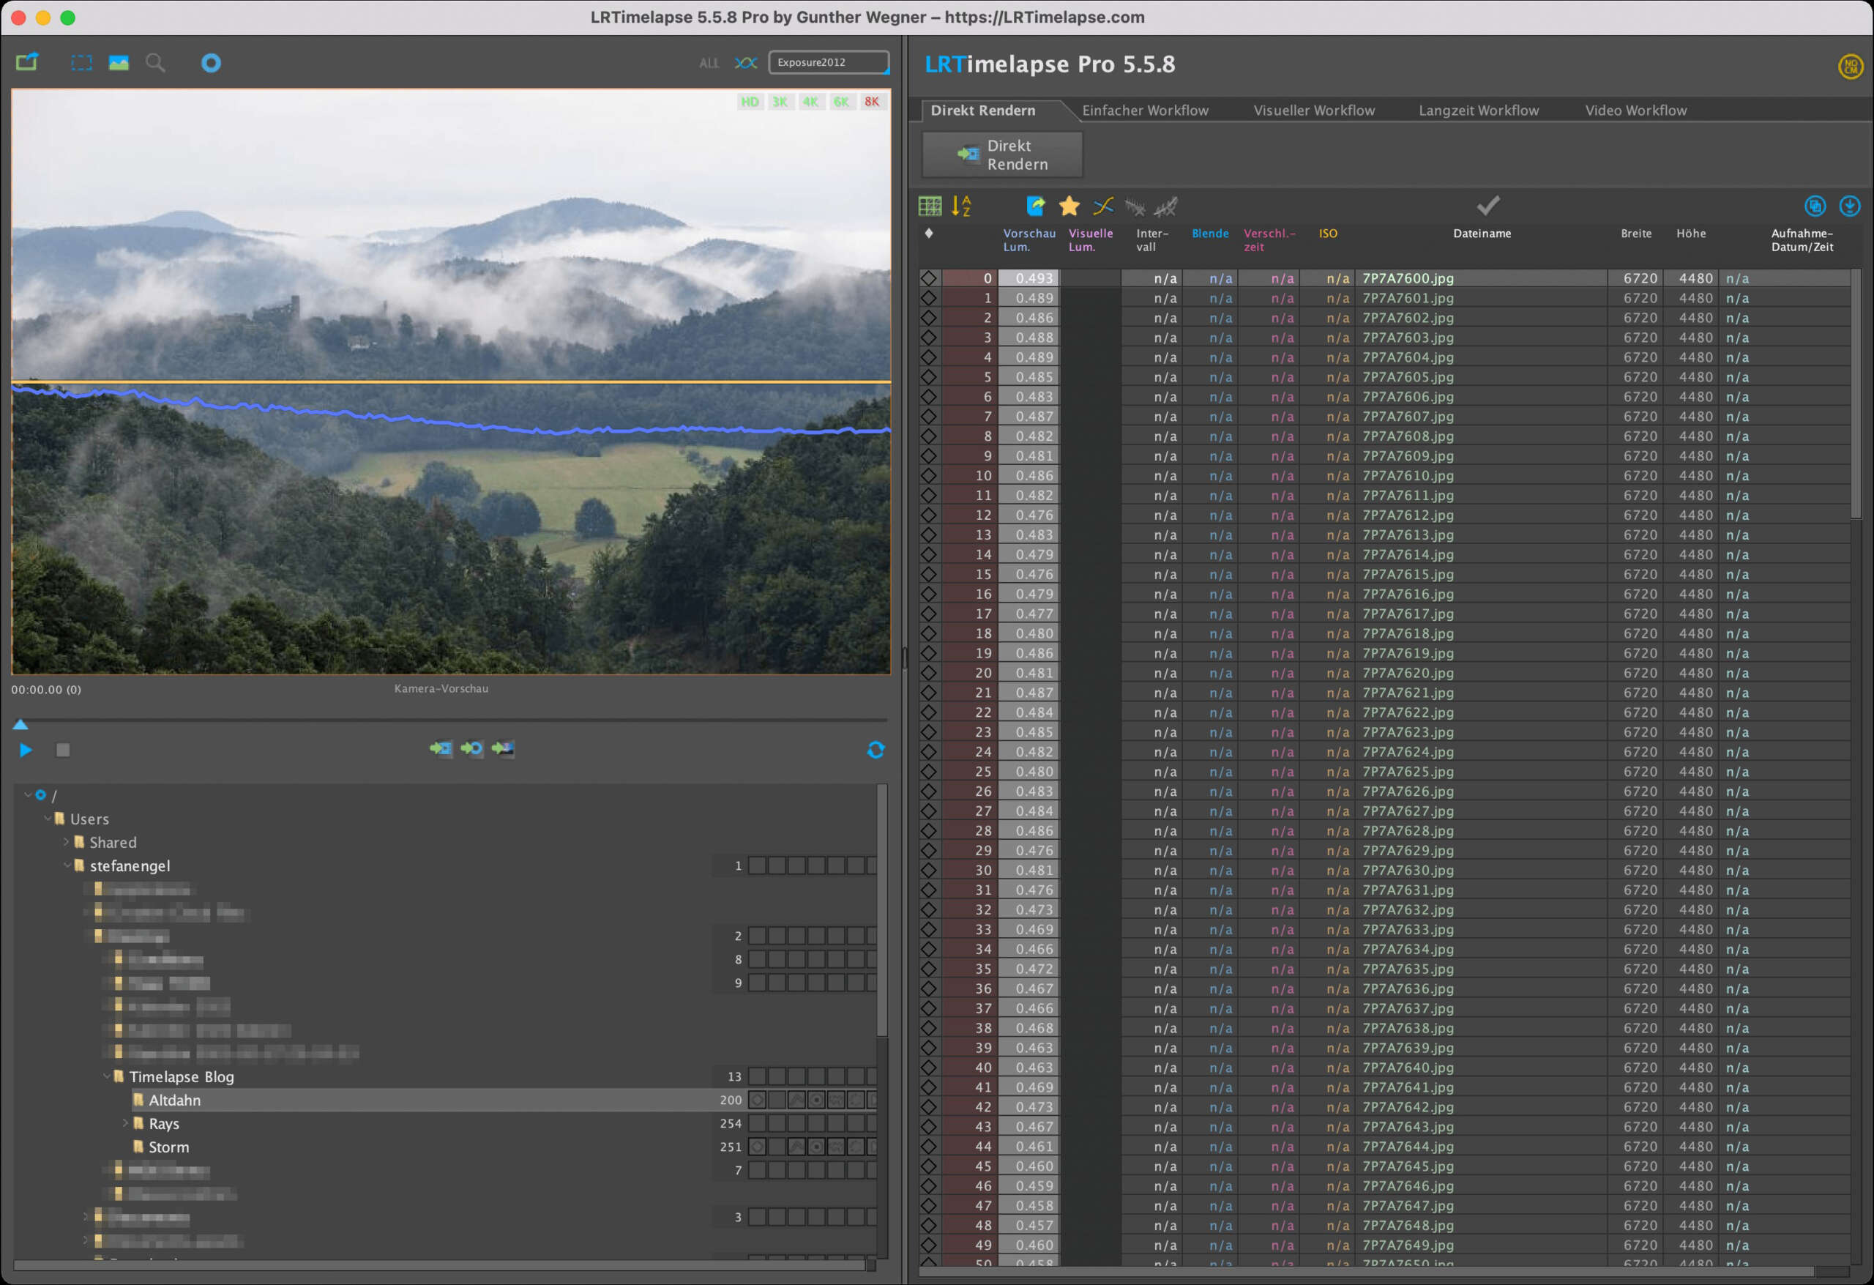Select the star rating filter icon

tap(1069, 206)
